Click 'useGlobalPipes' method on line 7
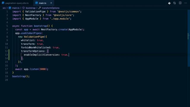The image size is (190, 107). pos(31,33)
